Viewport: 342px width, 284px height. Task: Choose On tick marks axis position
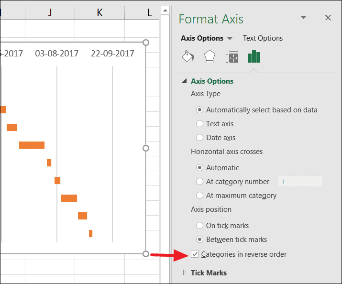click(x=199, y=225)
